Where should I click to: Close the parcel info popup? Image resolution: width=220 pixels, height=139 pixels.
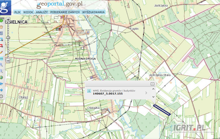[153, 84]
